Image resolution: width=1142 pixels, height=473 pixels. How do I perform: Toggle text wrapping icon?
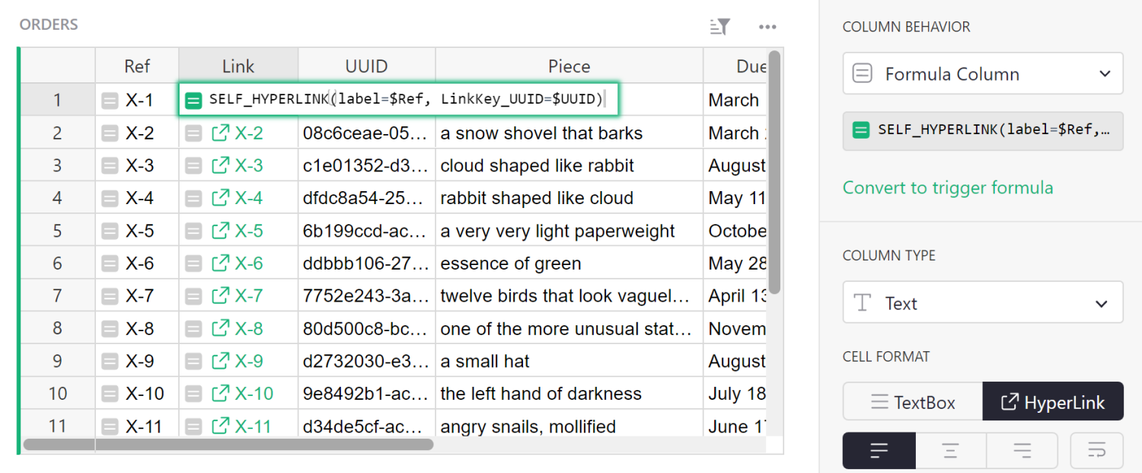(1096, 450)
